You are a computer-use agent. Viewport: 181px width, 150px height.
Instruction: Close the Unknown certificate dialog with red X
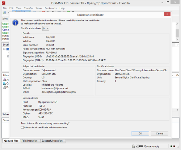(x=167, y=14)
